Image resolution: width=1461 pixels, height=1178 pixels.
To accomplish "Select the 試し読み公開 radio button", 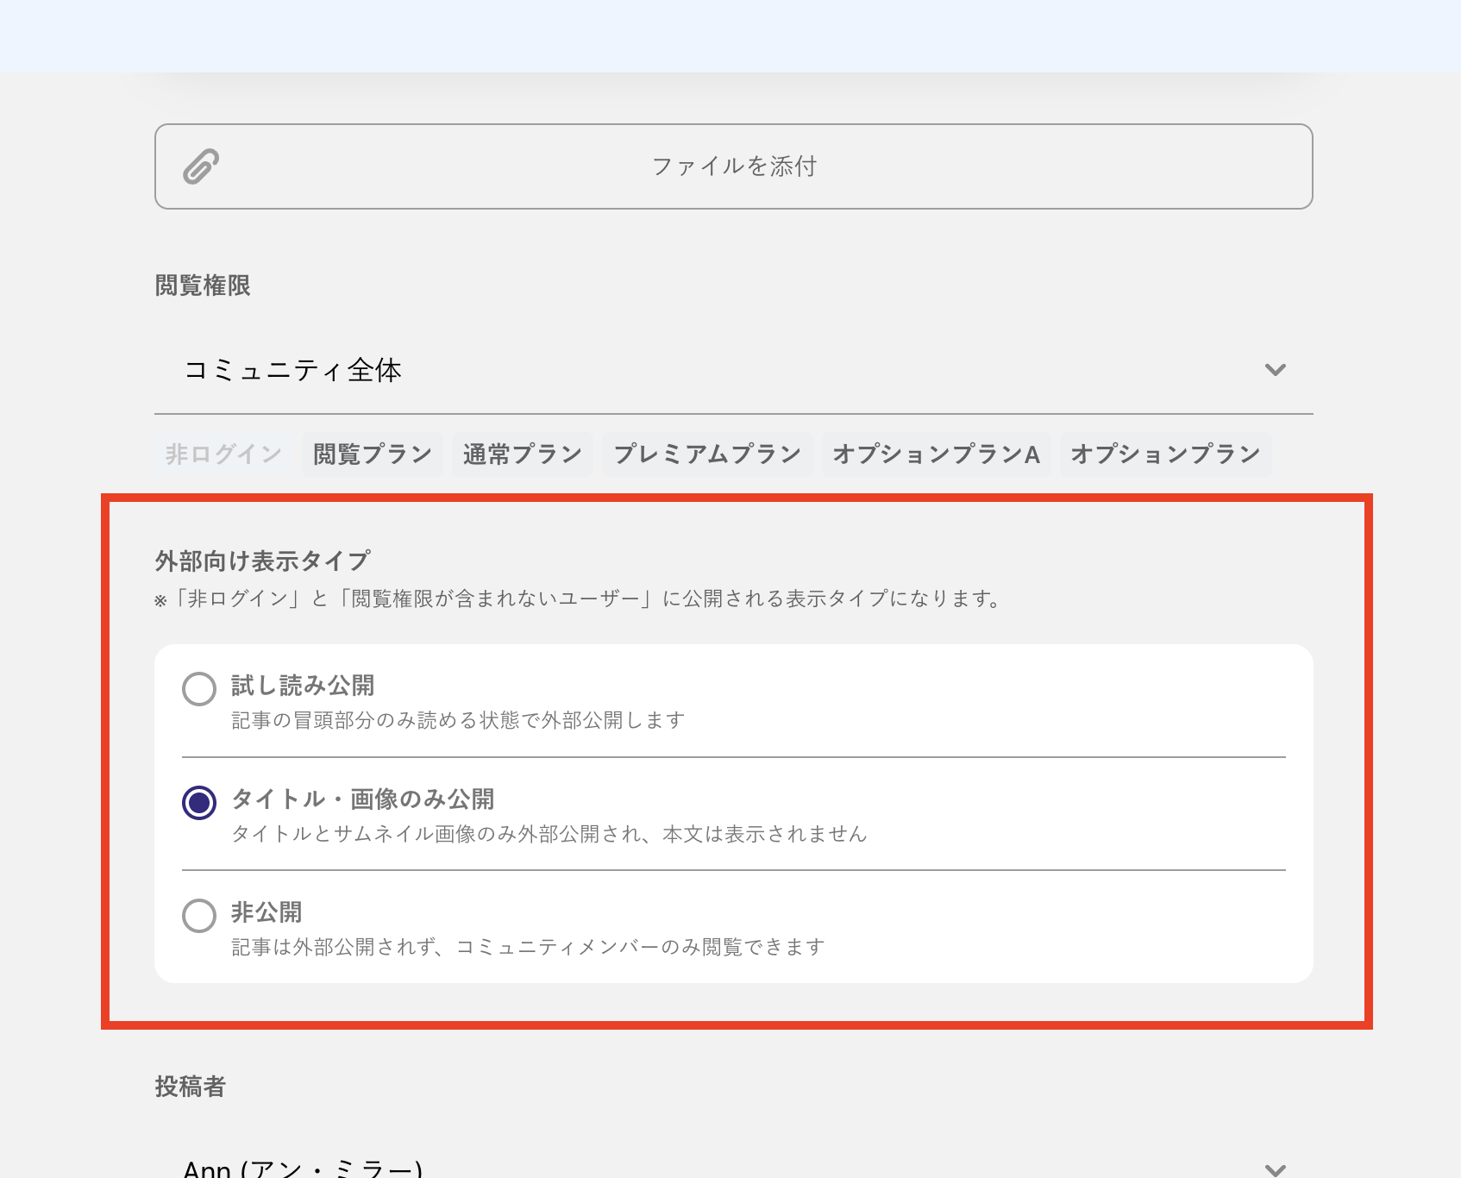I will 199,689.
